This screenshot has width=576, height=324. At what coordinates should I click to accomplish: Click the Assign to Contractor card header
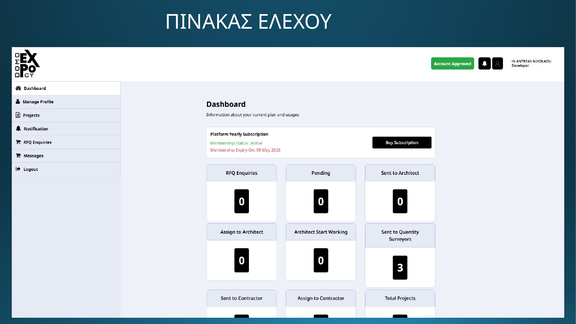321,298
